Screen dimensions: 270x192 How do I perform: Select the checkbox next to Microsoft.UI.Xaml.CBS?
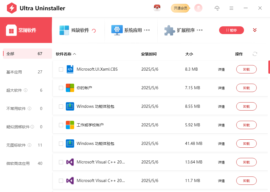61,69
